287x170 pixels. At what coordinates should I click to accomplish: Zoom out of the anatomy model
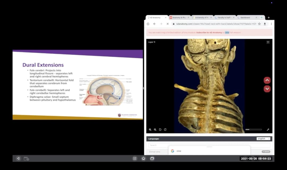tap(155, 130)
